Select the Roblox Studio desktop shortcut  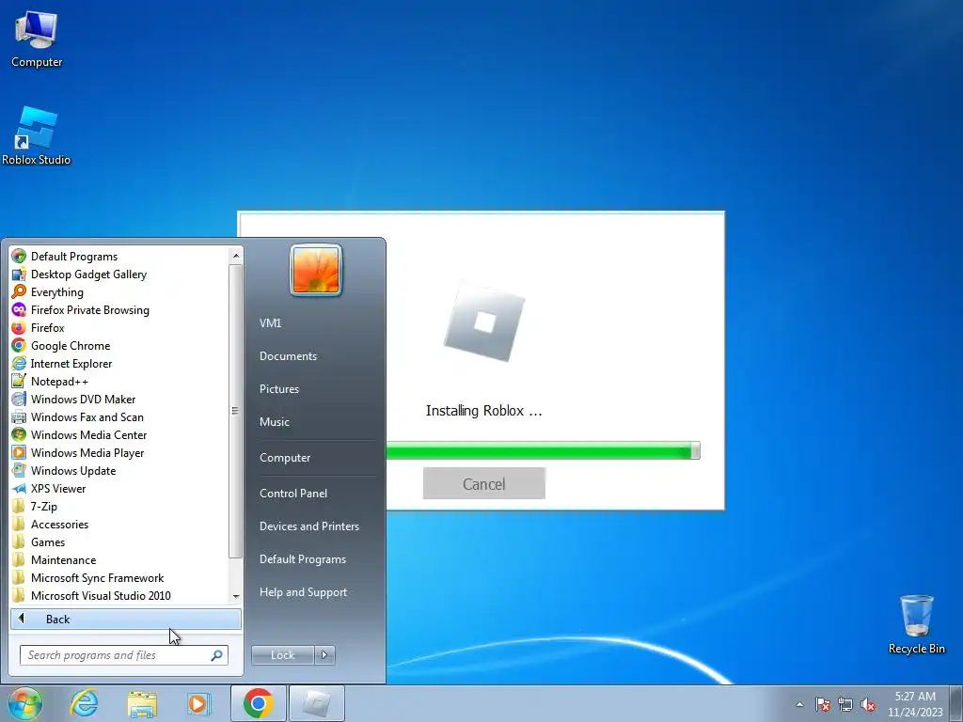[x=37, y=136]
